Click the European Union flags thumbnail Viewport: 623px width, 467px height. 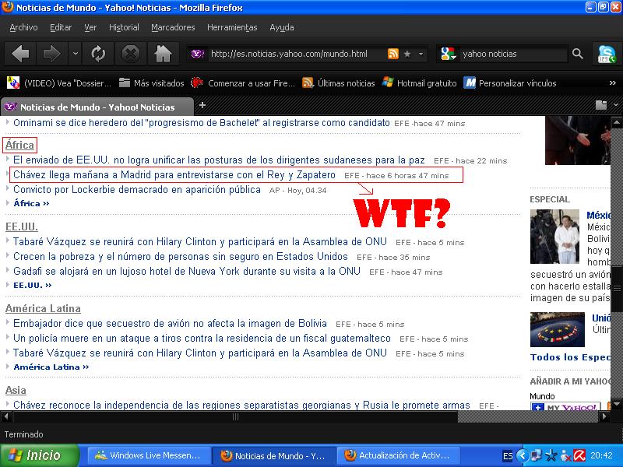click(558, 329)
